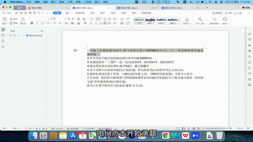
Task: Click the lock icon in right sidebar
Action: [249, 62]
